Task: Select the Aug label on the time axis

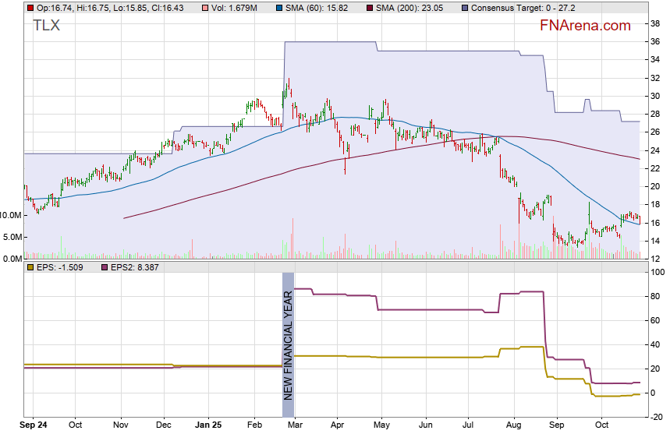Action: tap(514, 425)
